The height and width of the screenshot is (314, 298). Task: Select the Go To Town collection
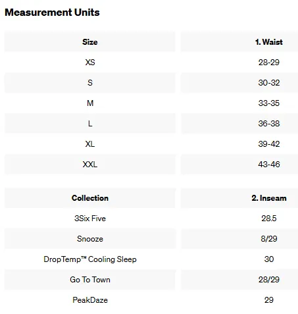(90, 280)
